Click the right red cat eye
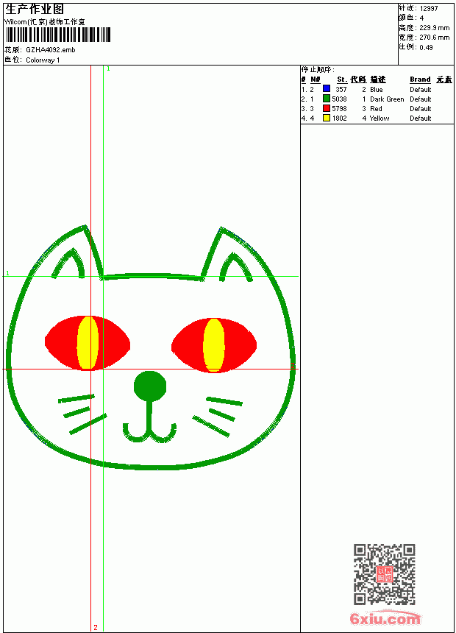456x633 pixels. (x=214, y=345)
